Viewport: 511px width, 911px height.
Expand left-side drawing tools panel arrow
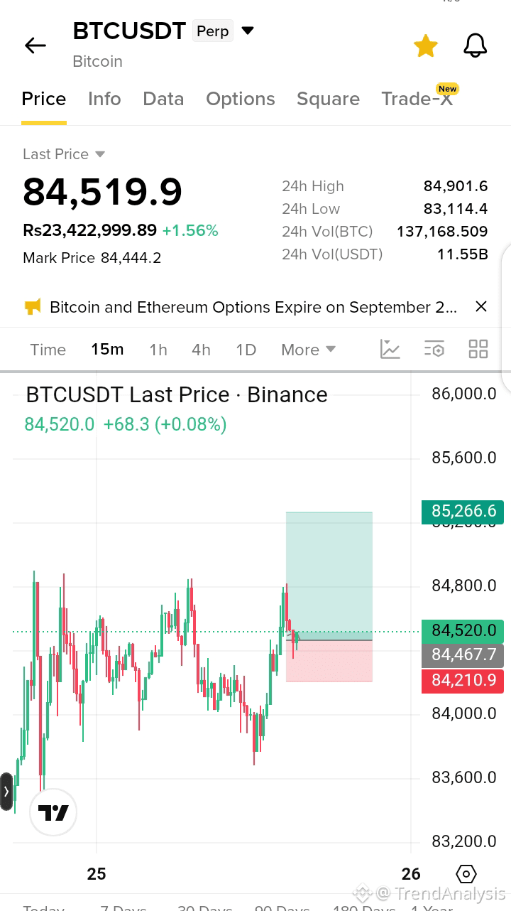(x=6, y=791)
